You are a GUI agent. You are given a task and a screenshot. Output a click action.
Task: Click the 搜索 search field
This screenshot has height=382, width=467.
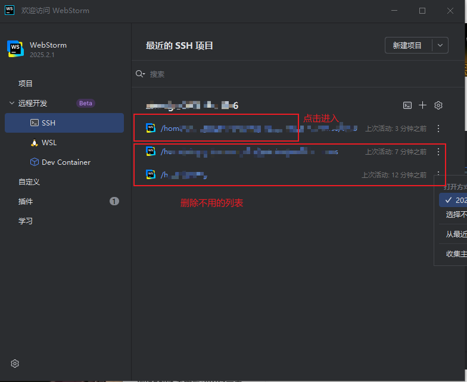(x=268, y=74)
